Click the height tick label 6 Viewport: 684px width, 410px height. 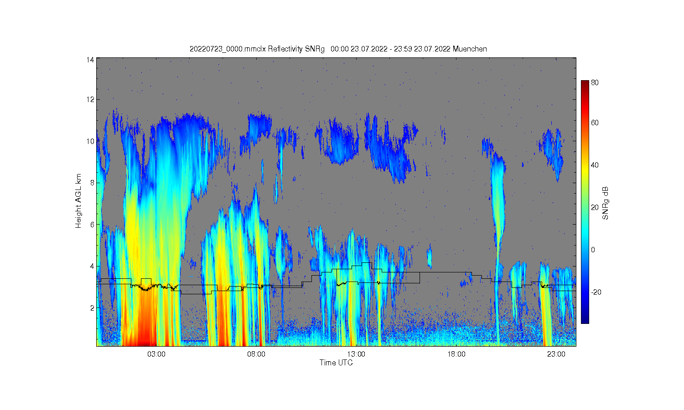click(92, 225)
